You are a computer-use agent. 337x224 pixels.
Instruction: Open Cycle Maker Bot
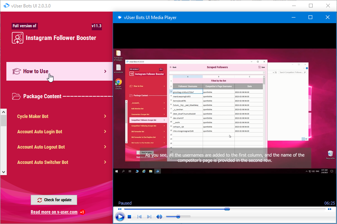33,116
